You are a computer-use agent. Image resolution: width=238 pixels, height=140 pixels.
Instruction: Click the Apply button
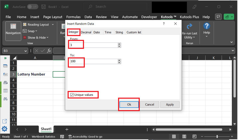tap(170, 105)
